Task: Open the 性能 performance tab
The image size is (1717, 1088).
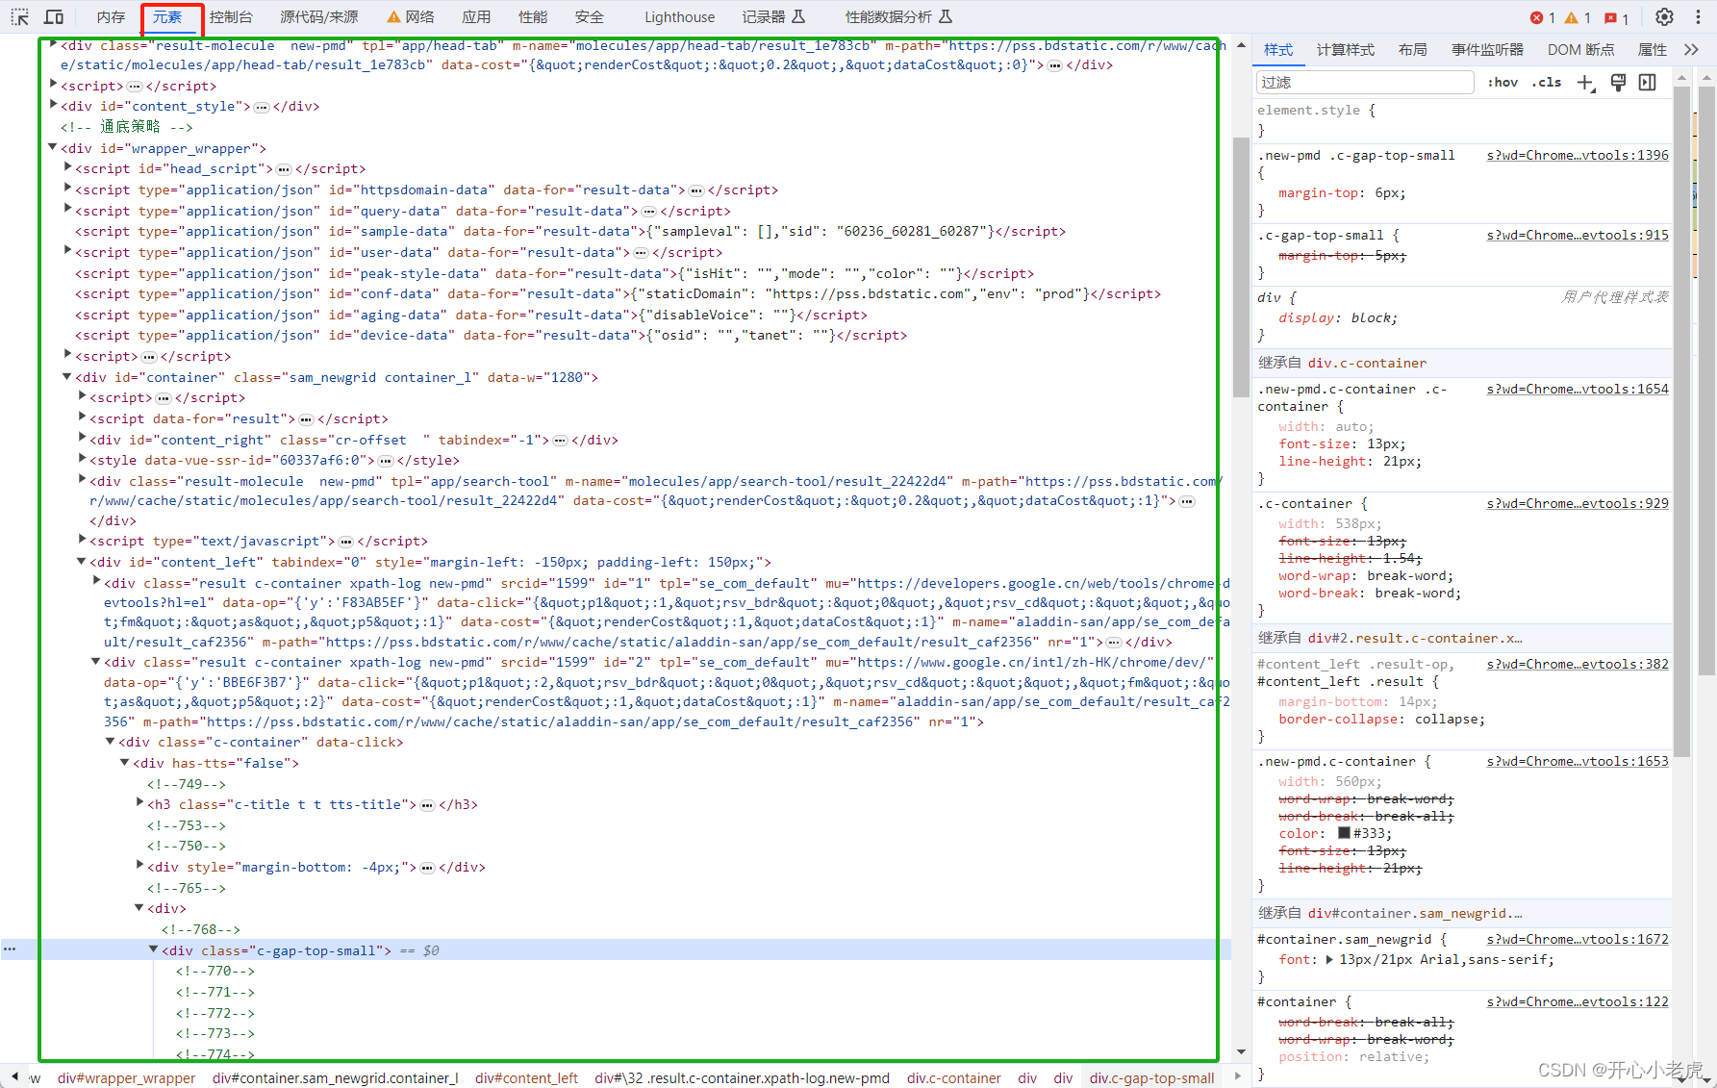Action: tap(532, 17)
